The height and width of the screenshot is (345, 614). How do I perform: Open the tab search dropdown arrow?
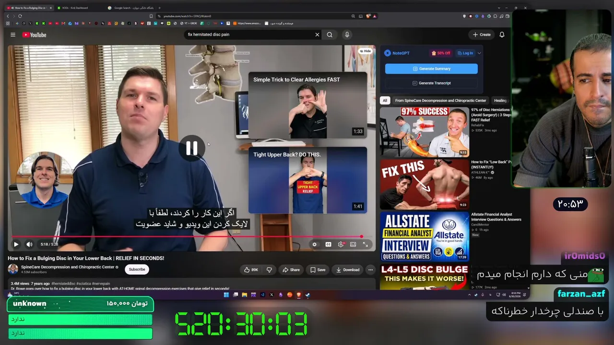pyautogui.click(x=499, y=8)
